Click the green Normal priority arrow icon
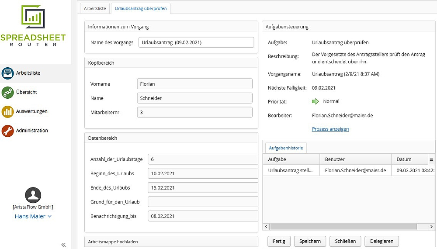 coord(315,101)
